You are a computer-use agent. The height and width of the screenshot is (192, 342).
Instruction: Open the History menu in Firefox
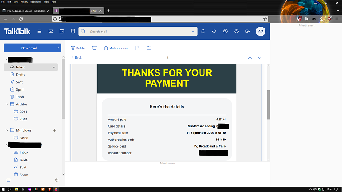coord(24,2)
